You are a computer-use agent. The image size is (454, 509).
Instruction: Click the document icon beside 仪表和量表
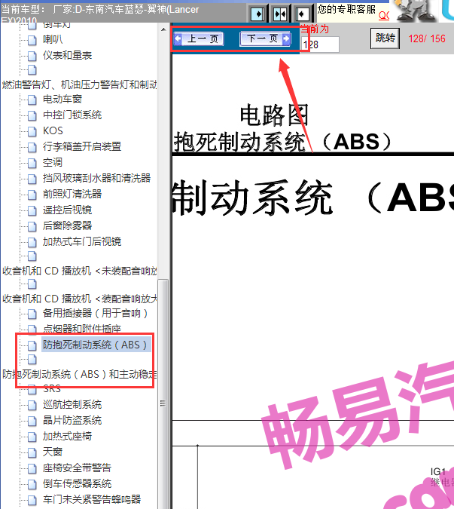pyautogui.click(x=32, y=56)
